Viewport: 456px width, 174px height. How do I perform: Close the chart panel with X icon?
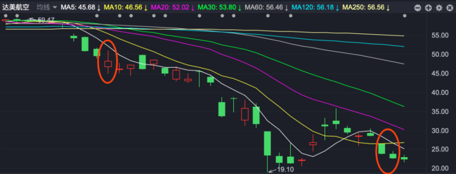pyautogui.click(x=450, y=8)
